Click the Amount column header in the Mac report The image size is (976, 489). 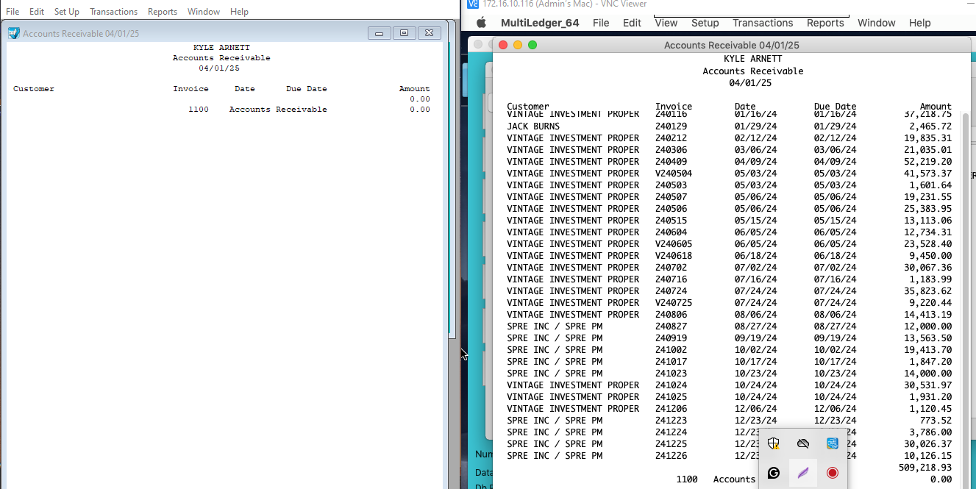(936, 107)
